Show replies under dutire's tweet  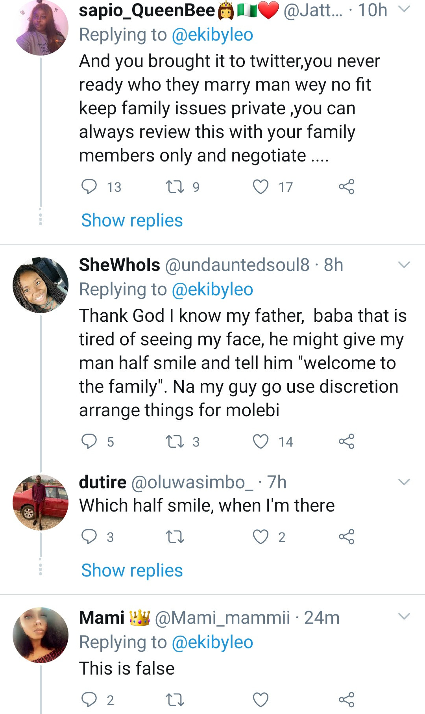pyautogui.click(x=132, y=570)
